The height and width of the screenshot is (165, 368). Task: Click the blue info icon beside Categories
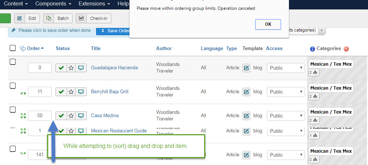click(312, 49)
